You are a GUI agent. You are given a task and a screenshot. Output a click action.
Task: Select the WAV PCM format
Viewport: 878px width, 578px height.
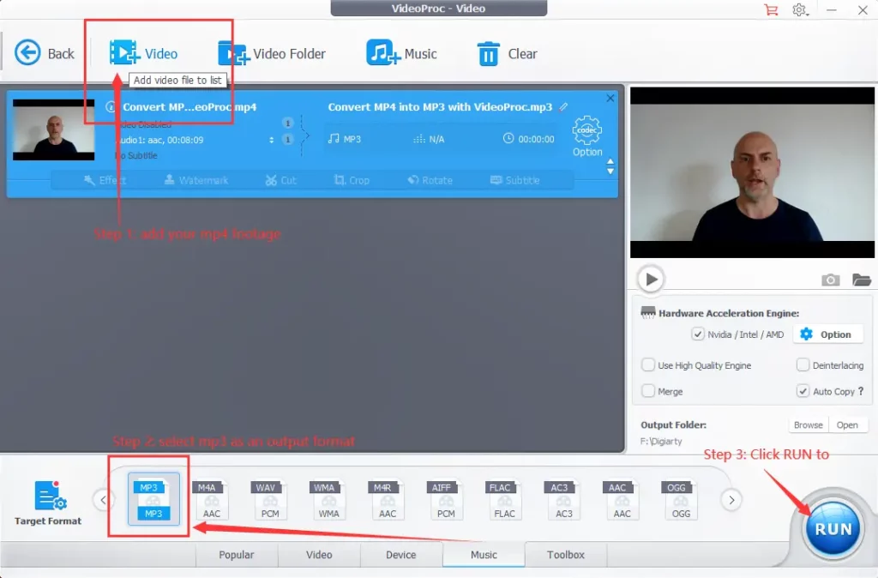[270, 499]
